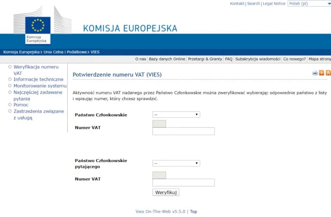The height and width of the screenshot is (217, 331).
Task: Open Bazy danych Online menu item
Action: tap(167, 59)
